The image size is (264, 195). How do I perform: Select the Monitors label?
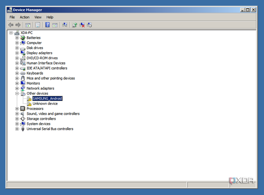[x=33, y=83]
